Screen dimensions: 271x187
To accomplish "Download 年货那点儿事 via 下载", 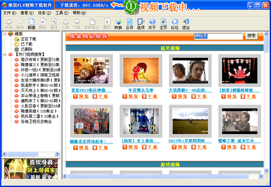I will click(x=150, y=96).
